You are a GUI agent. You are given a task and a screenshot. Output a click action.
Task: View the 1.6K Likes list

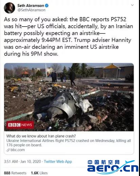pyautogui.click(x=39, y=173)
